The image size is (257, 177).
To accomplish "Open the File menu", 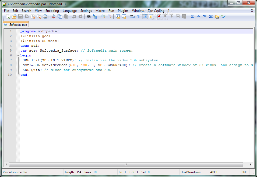I will click(x=6, y=11).
